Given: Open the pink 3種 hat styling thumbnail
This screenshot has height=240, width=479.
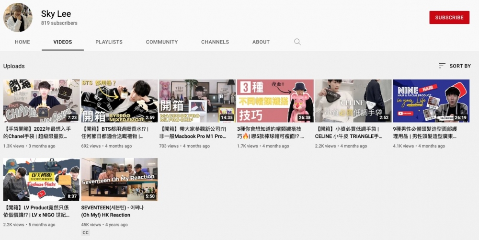Looking at the screenshot, I should [275, 101].
